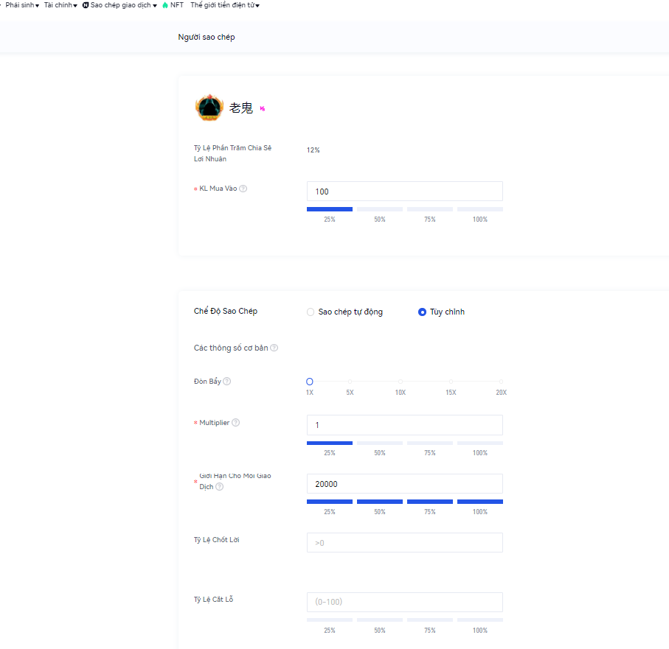This screenshot has height=649, width=669.
Task: Click the help icon next to Đòn Bẩy
Action: (x=227, y=382)
